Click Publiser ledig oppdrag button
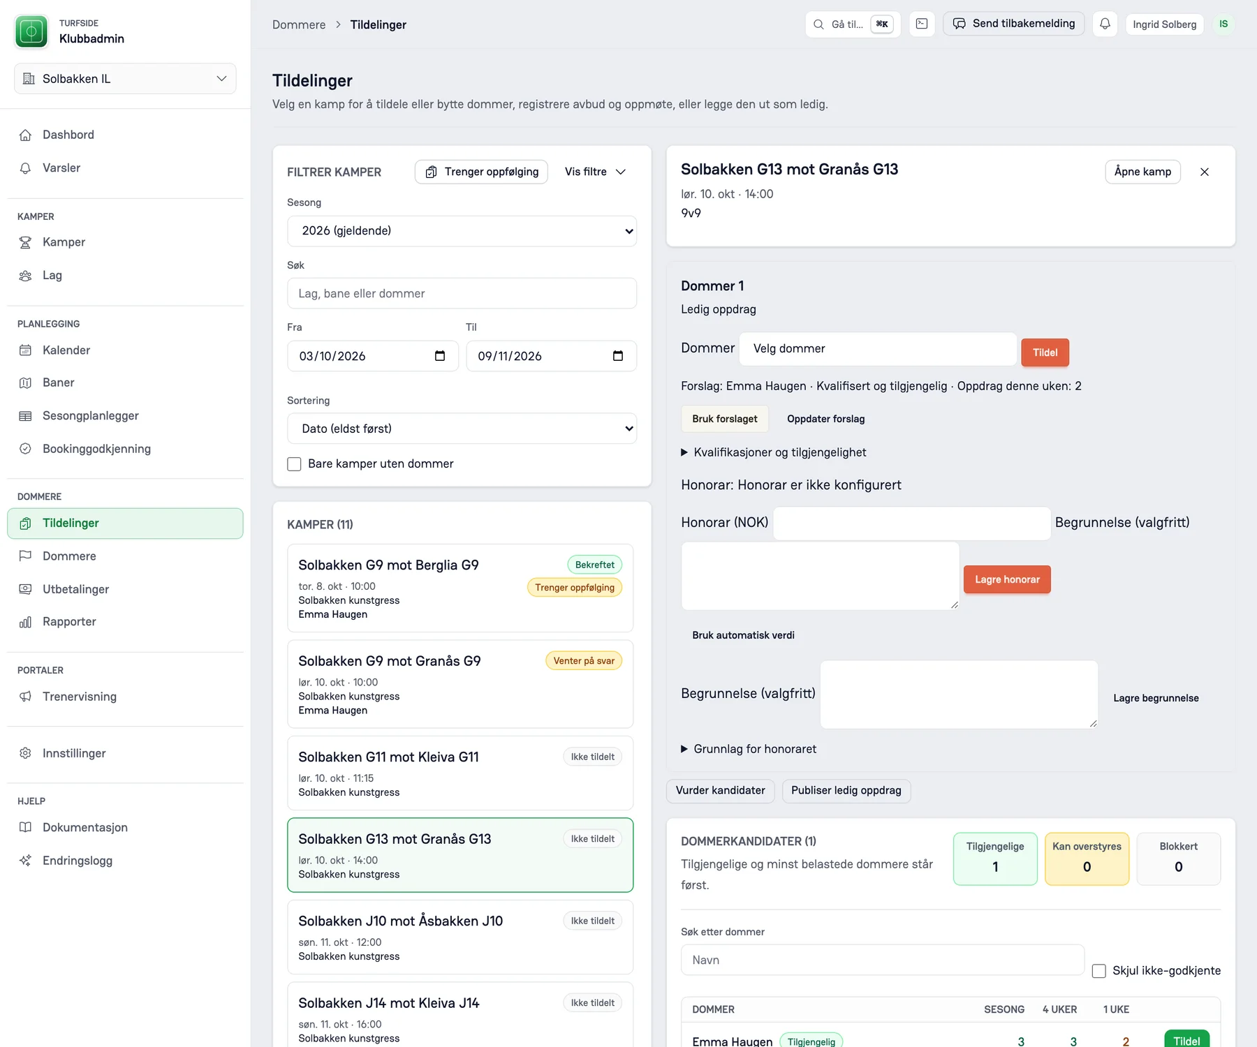 click(846, 791)
